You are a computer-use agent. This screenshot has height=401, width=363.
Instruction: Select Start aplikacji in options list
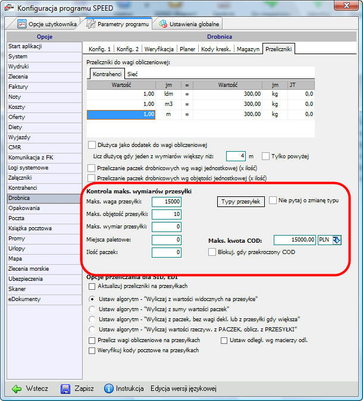point(45,46)
